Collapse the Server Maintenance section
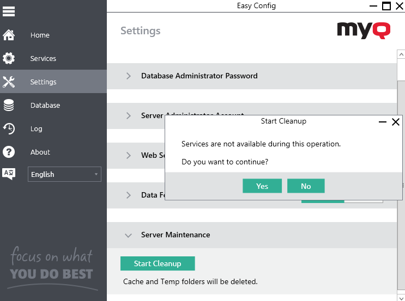This screenshot has width=405, height=301. pos(129,235)
